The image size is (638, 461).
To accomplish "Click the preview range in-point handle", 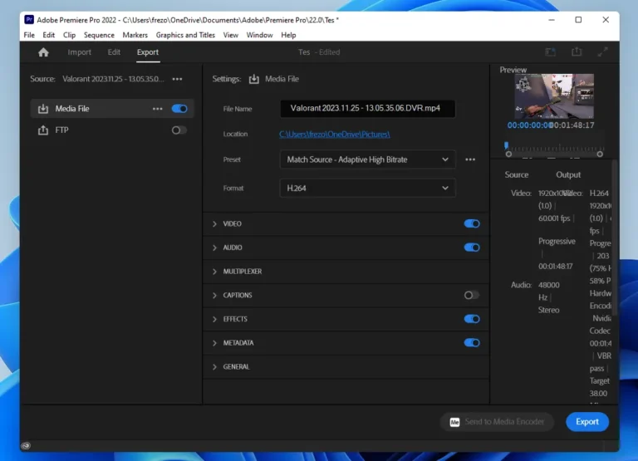I will point(508,154).
